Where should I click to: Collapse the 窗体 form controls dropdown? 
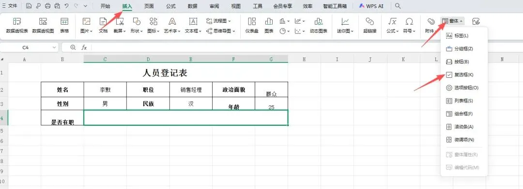[452, 21]
